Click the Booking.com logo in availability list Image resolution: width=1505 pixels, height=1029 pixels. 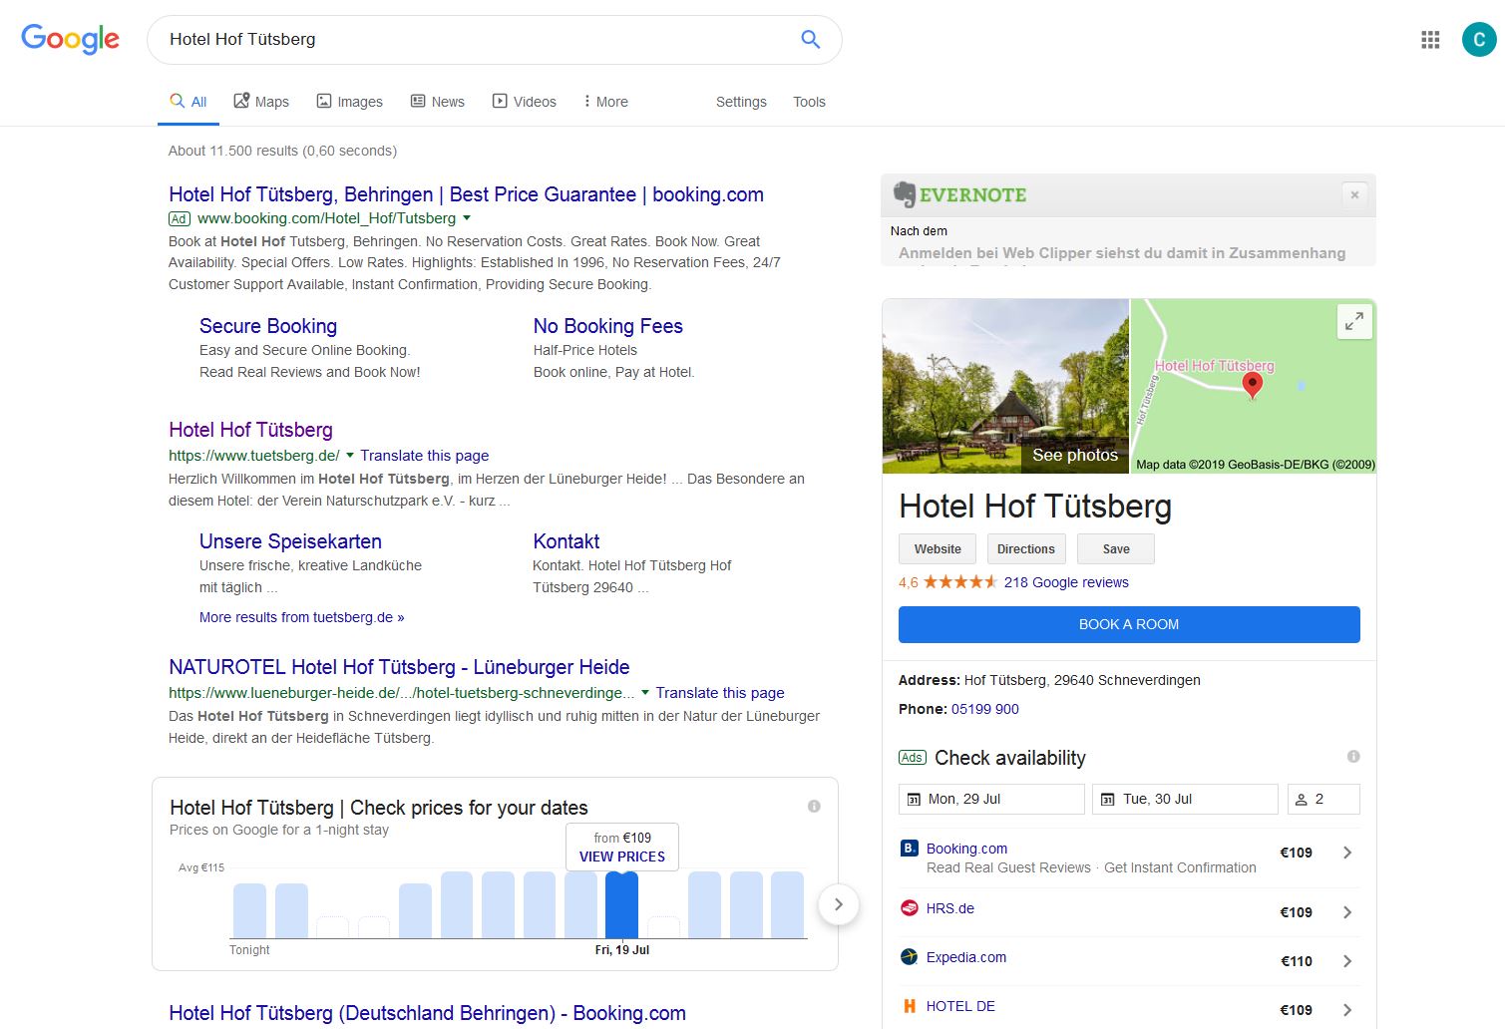(909, 849)
